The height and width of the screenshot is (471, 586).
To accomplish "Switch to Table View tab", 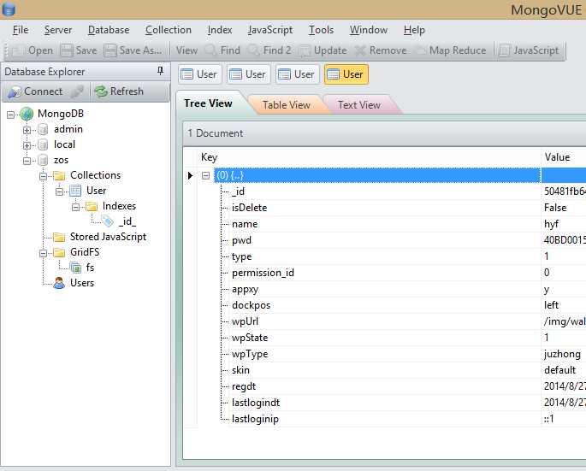I will 287,105.
